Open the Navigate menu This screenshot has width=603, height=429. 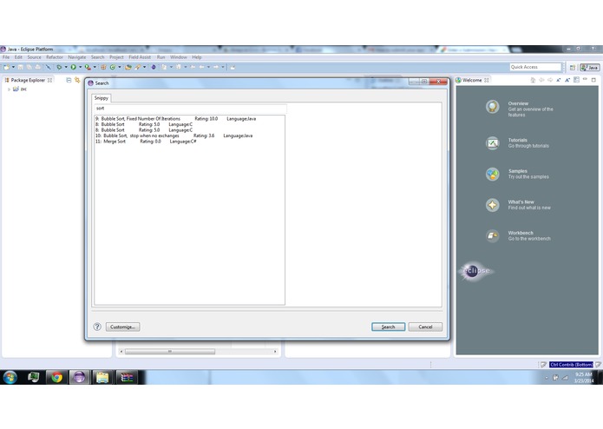pyautogui.click(x=77, y=57)
